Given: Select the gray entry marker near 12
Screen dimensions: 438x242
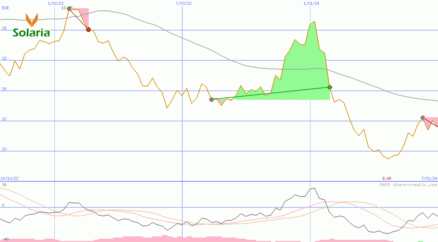Looking at the screenshot, I should tap(422, 118).
